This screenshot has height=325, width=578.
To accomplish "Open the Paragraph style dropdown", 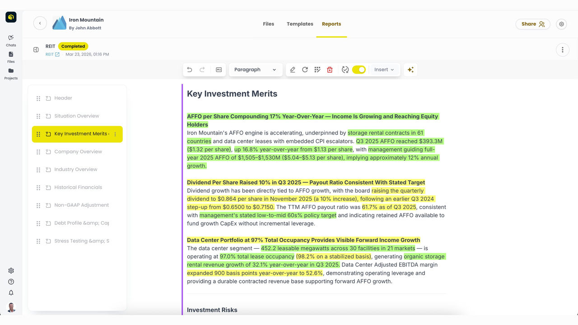I will [x=255, y=70].
